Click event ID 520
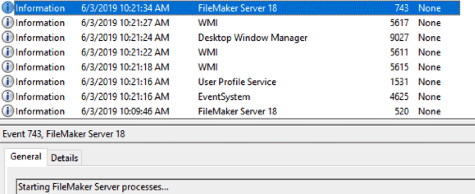 pos(402,111)
